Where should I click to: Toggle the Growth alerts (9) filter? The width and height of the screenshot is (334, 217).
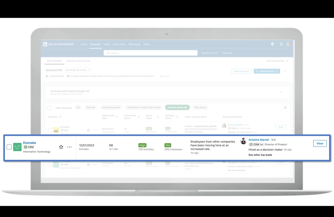(x=177, y=107)
